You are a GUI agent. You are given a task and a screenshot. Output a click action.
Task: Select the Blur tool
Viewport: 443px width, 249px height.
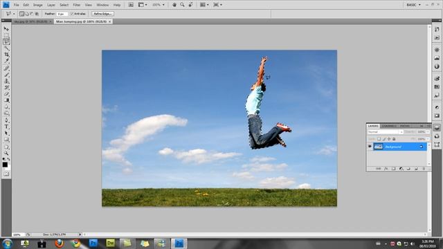(x=6, y=107)
